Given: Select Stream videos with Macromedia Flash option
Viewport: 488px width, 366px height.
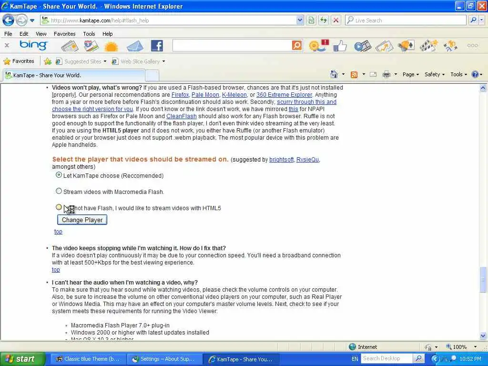Looking at the screenshot, I should (59, 191).
